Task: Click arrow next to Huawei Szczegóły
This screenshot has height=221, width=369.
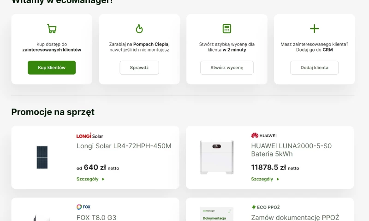Action: tap(278, 179)
